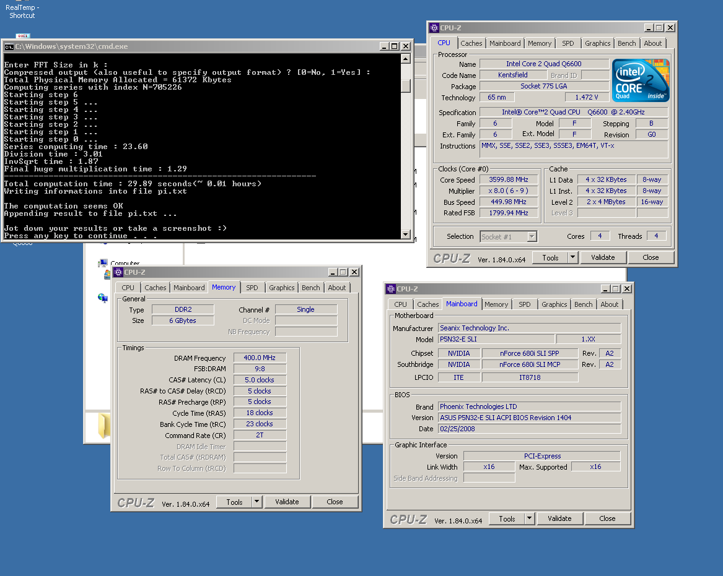Click the BIOS date 02/25/2008 field
Image resolution: width=723 pixels, height=576 pixels.
[x=529, y=429]
